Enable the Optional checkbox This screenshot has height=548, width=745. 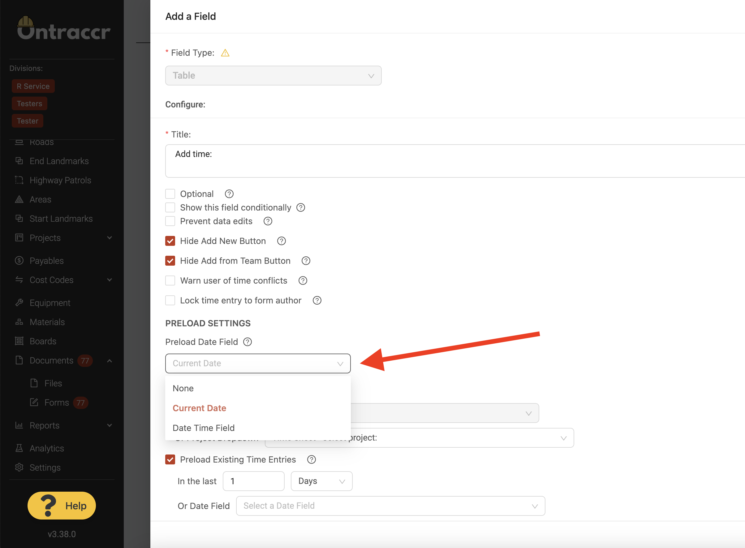tap(170, 194)
